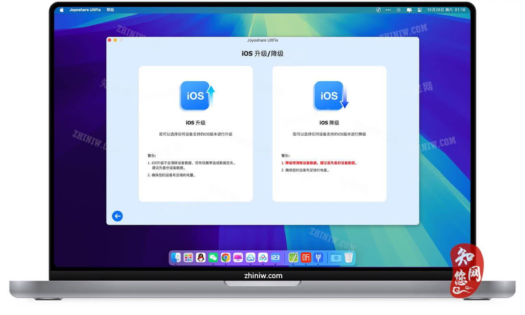Open QQ penguin app in the Dock
Viewport: 525px width, 315px height.
coord(201,258)
